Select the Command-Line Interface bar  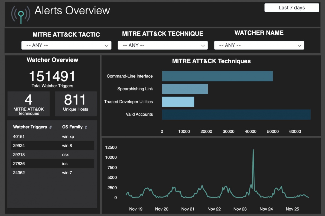click(x=217, y=76)
